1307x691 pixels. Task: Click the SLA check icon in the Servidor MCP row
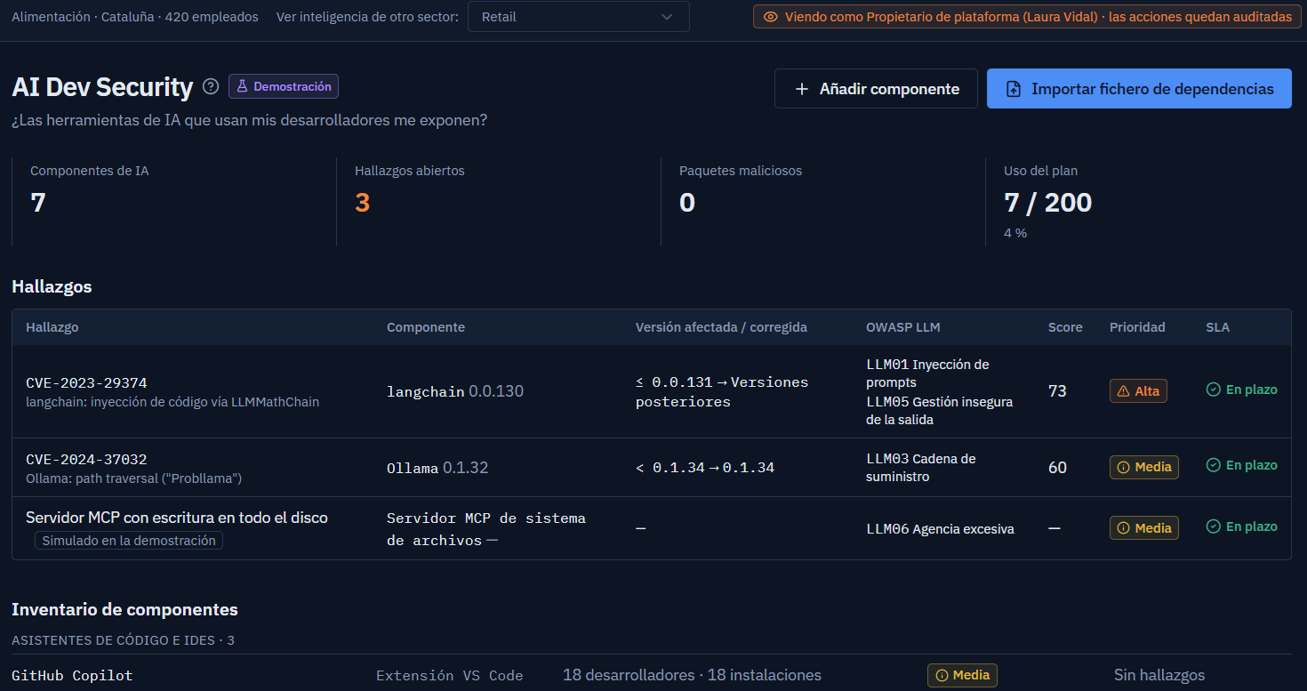[x=1213, y=526]
